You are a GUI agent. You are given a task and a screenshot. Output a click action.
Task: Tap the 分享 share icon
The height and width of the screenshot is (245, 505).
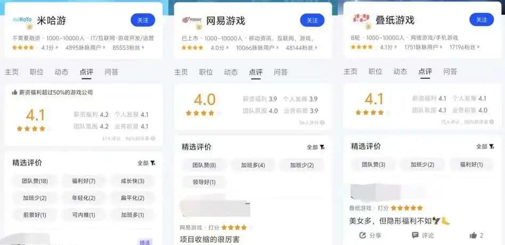click(363, 235)
